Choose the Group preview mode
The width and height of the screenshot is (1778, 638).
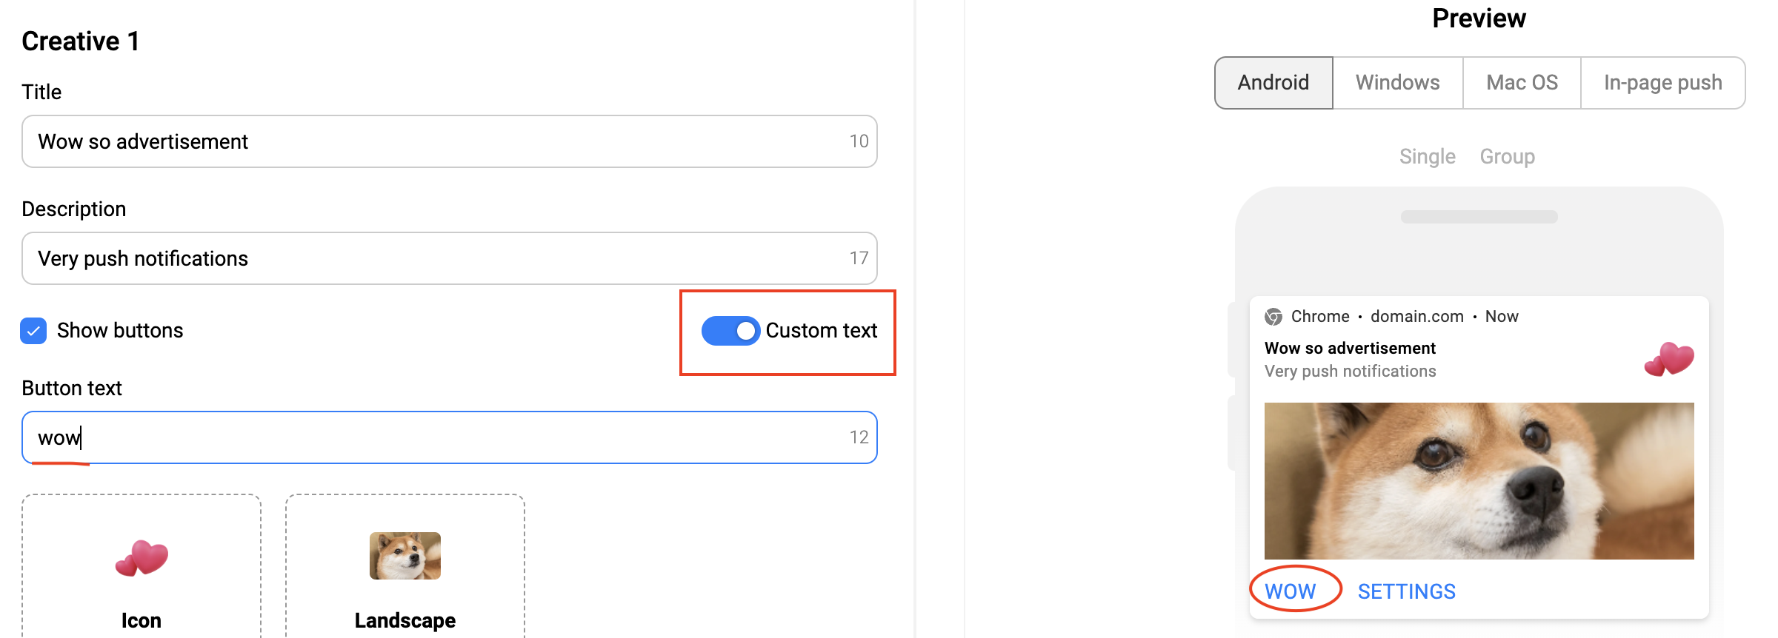1507,157
